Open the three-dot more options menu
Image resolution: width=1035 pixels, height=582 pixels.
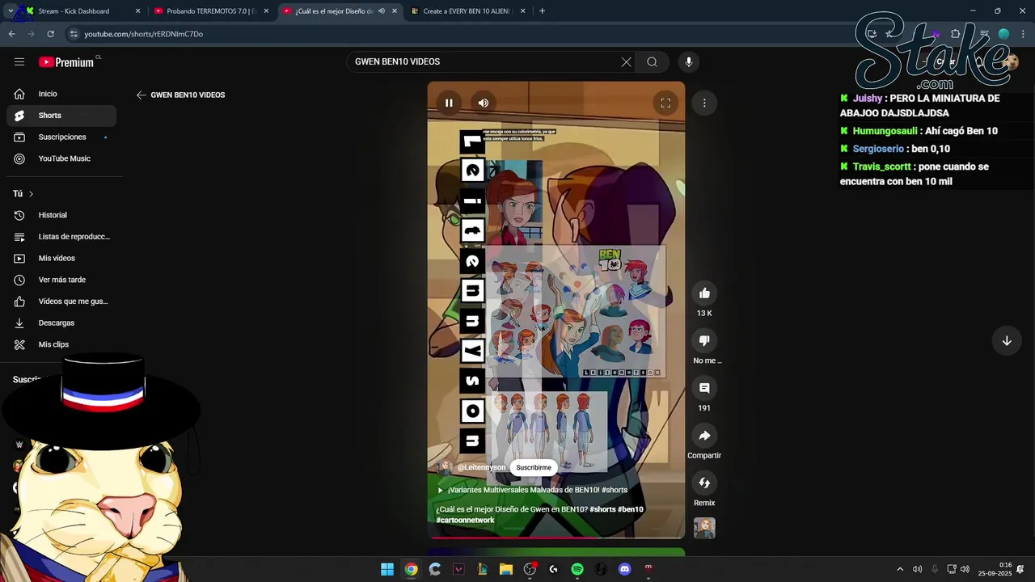point(704,103)
